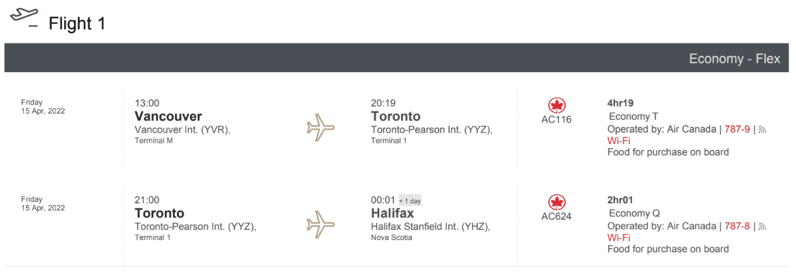Click the airplane icon between Toronto and Halifax
Screen dimensions: 796x272
click(x=321, y=224)
